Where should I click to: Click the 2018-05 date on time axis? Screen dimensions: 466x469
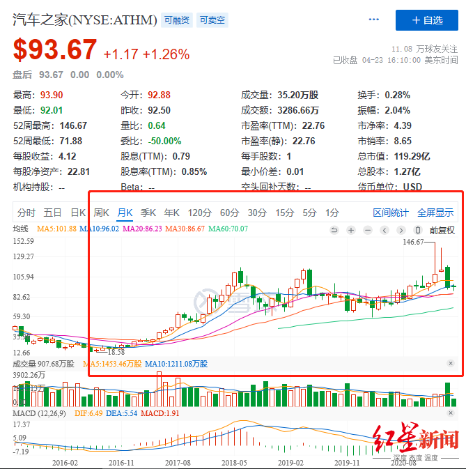(x=234, y=463)
